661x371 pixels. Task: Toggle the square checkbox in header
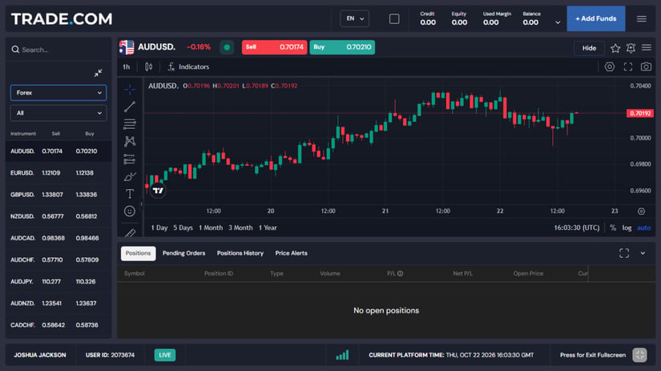pos(394,19)
